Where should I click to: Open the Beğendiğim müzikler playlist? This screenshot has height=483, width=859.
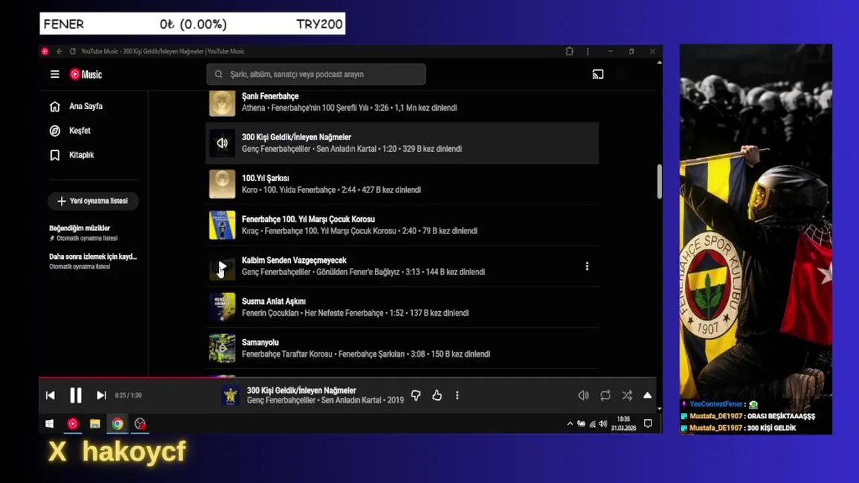point(80,228)
